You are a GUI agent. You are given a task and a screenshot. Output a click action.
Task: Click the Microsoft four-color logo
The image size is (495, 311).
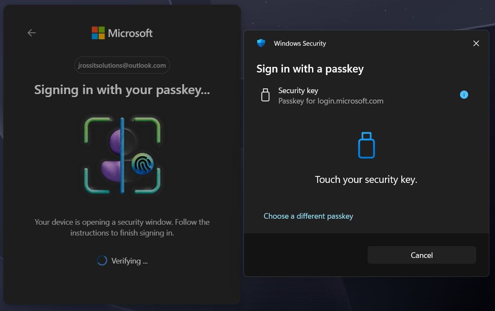point(98,33)
